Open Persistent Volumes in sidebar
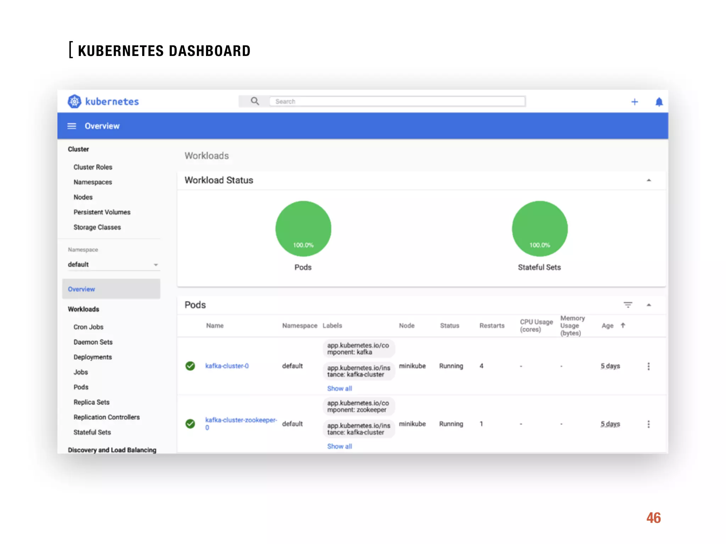The height and width of the screenshot is (544, 726). 102,212
